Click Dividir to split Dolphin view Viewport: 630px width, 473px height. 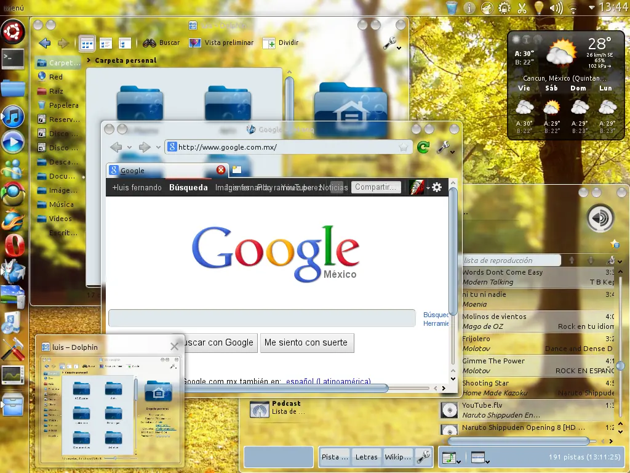(281, 42)
